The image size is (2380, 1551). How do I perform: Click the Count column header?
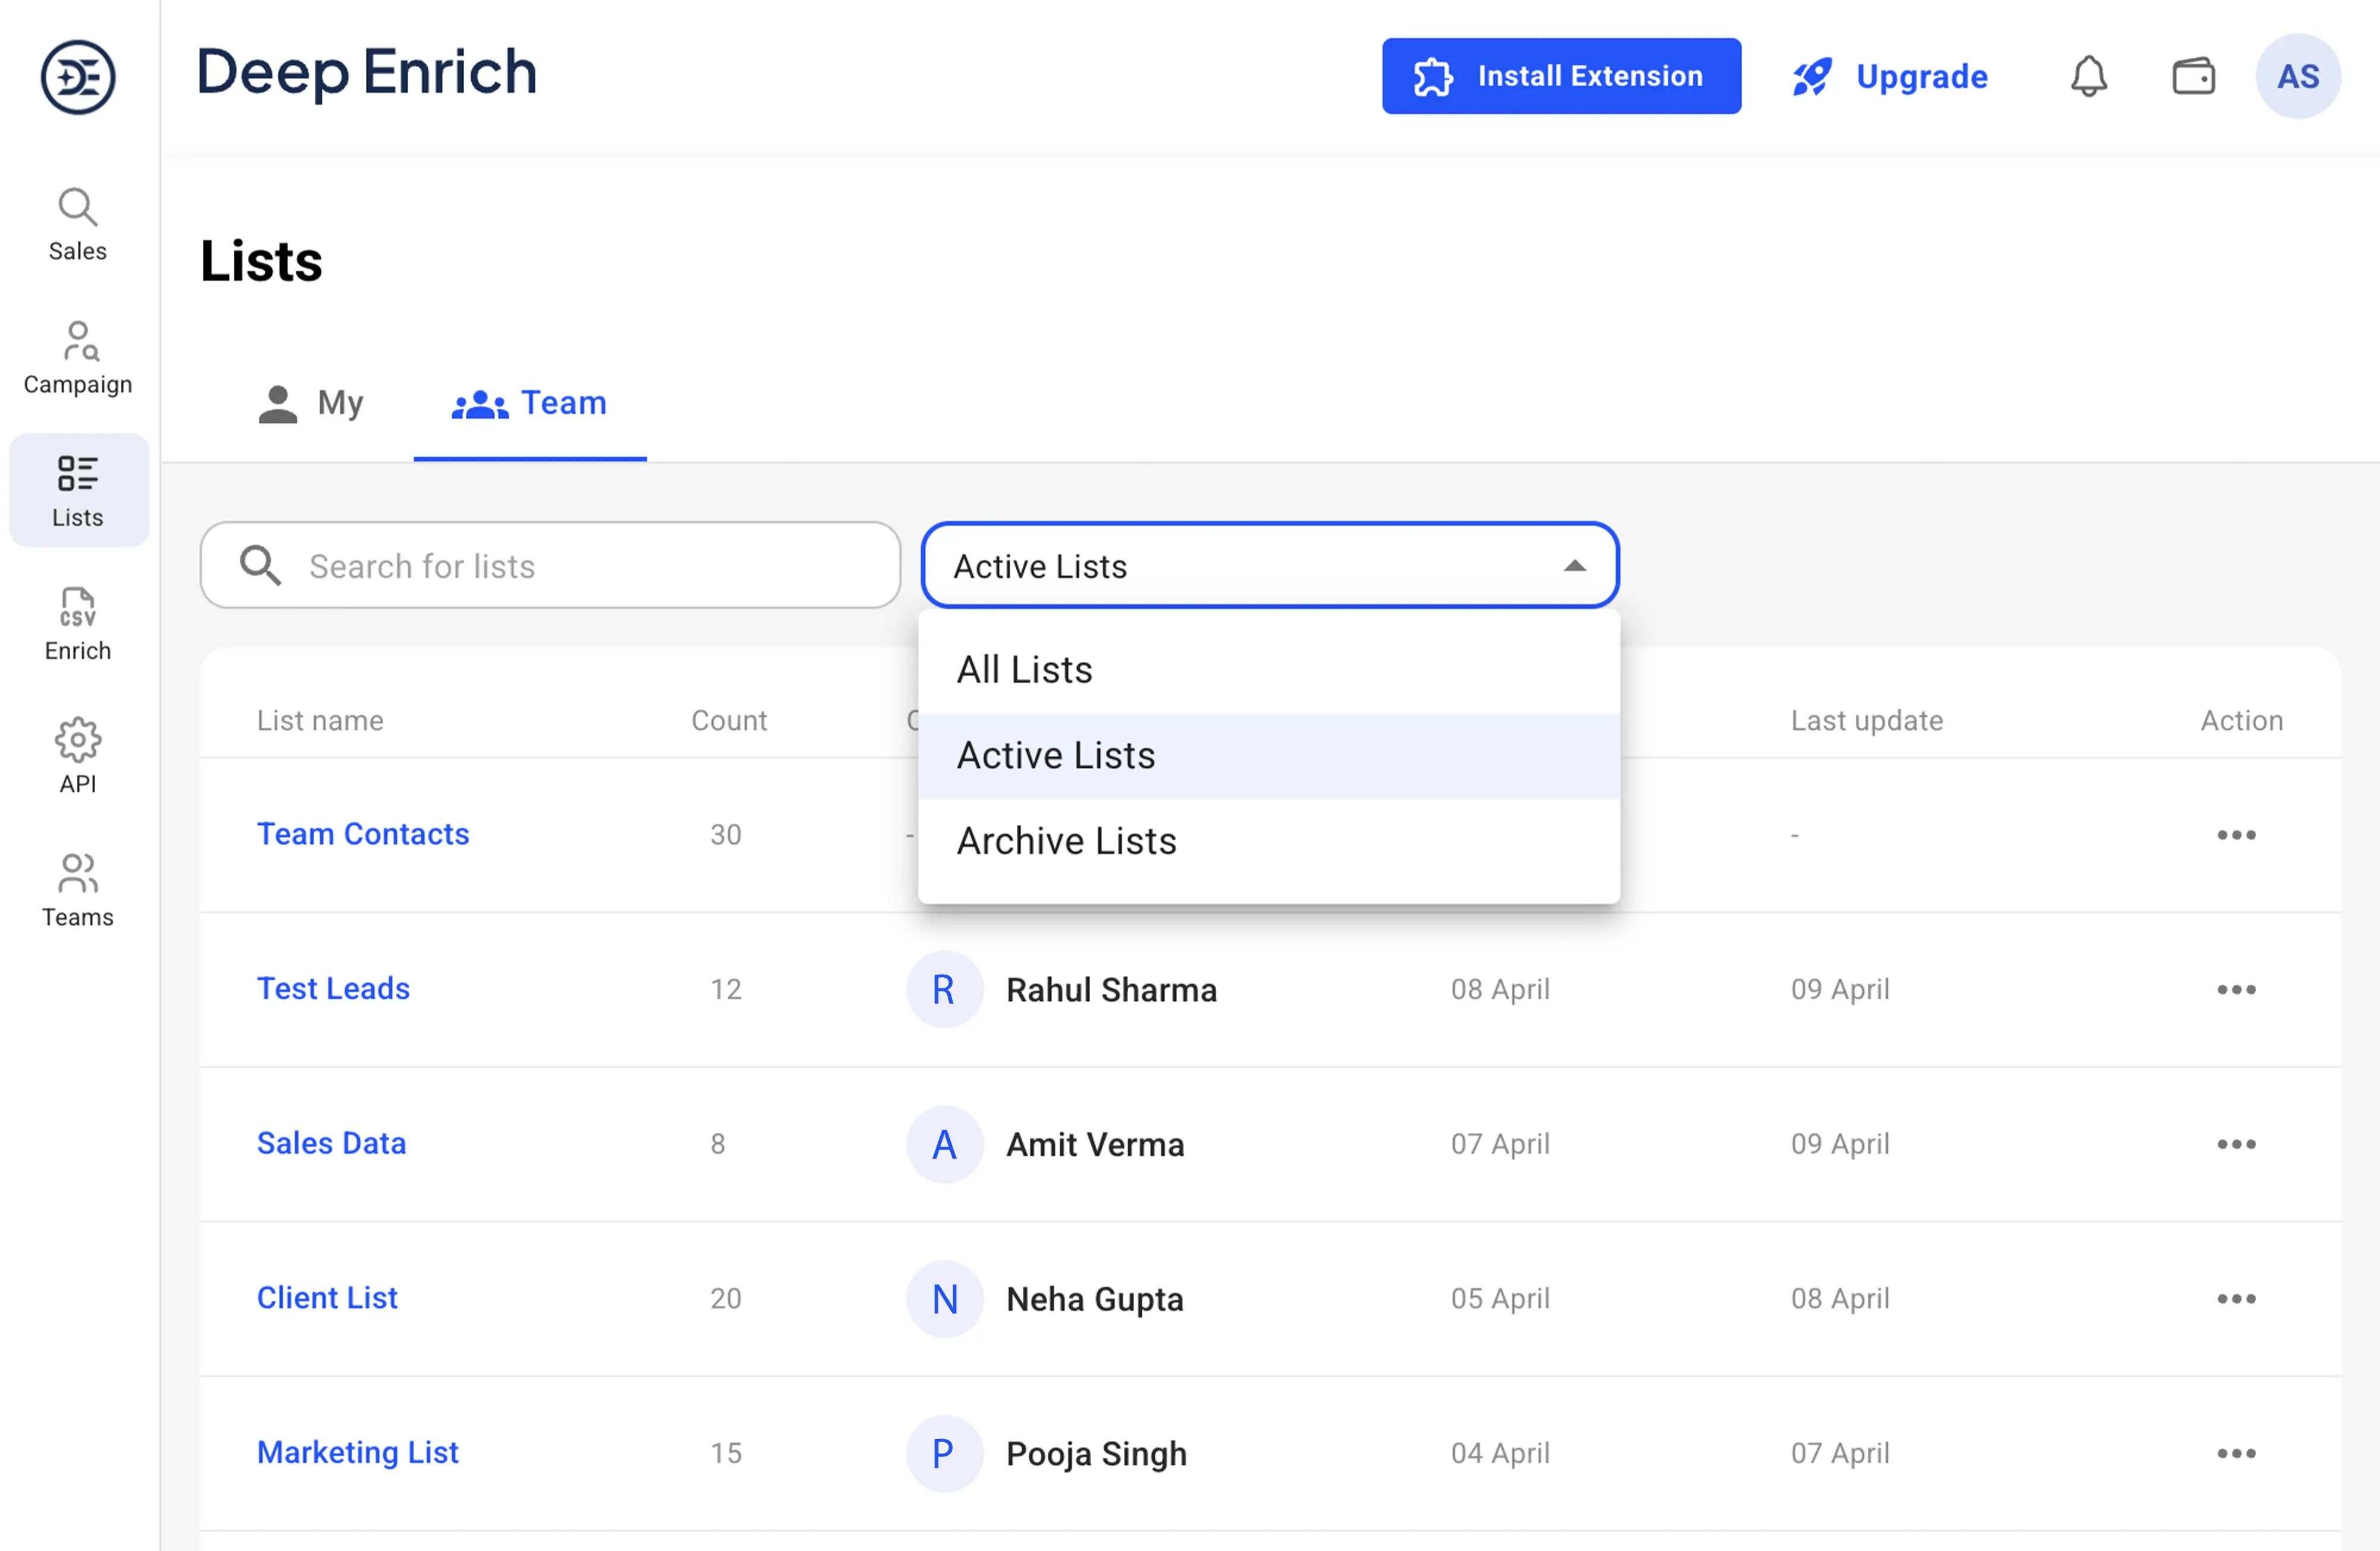point(729,721)
